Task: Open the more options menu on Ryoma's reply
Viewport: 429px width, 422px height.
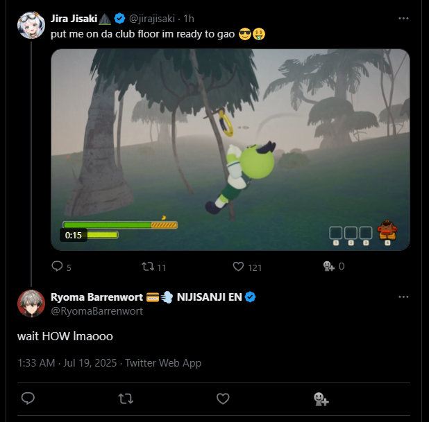Action: click(x=403, y=297)
